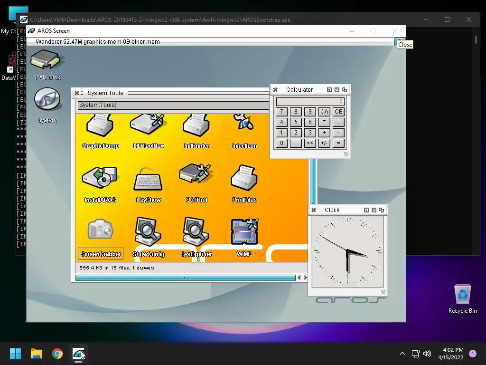Viewport: 486px width, 365px height.
Task: Select the WiMP icon
Action: click(x=244, y=238)
